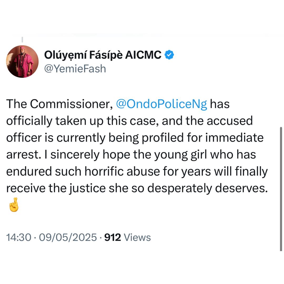Click the word "Commissioner," in the tweet
Viewport: 284px width, 284px height.
pyautogui.click(x=72, y=104)
